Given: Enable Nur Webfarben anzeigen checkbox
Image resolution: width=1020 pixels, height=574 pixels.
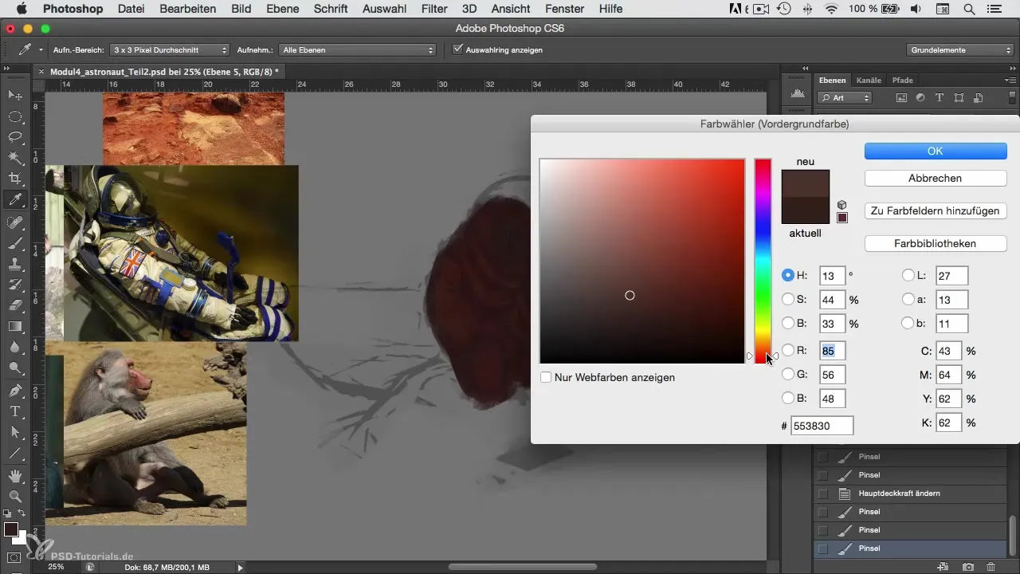Looking at the screenshot, I should coord(546,377).
